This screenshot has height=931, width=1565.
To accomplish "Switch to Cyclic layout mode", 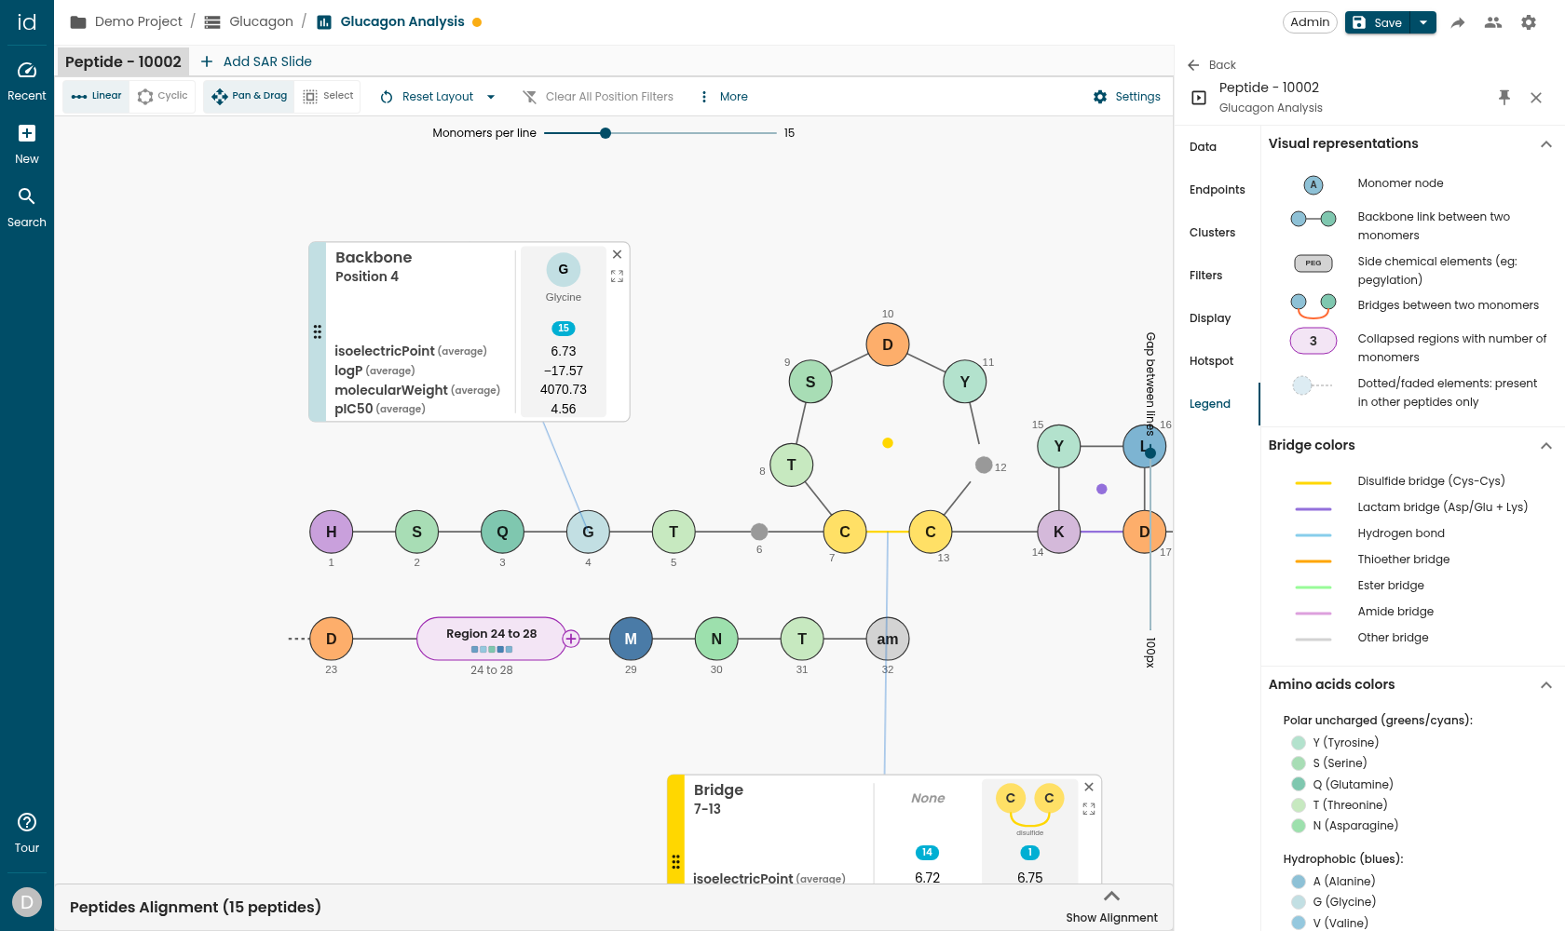I will 163,96.
